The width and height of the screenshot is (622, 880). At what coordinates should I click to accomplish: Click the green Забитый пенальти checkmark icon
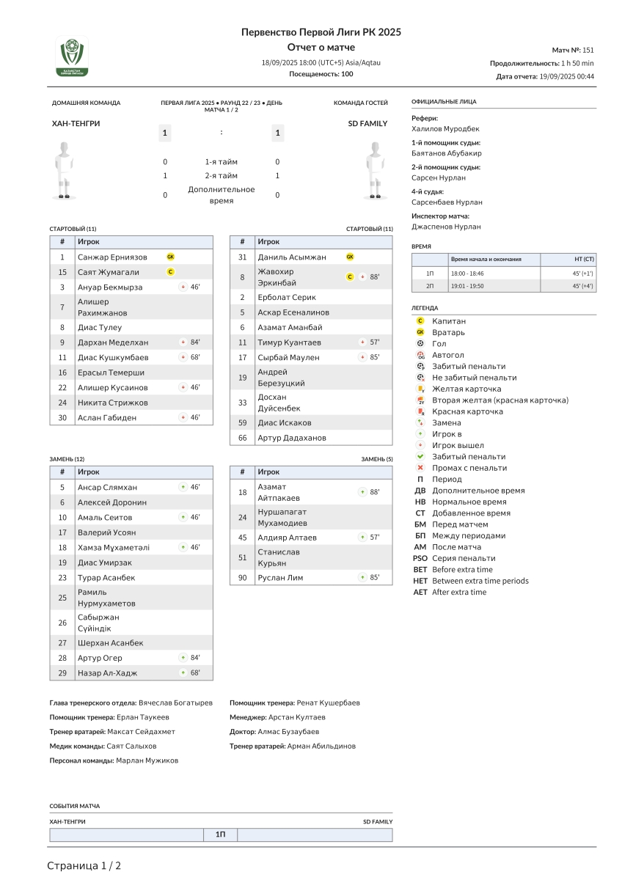point(420,457)
